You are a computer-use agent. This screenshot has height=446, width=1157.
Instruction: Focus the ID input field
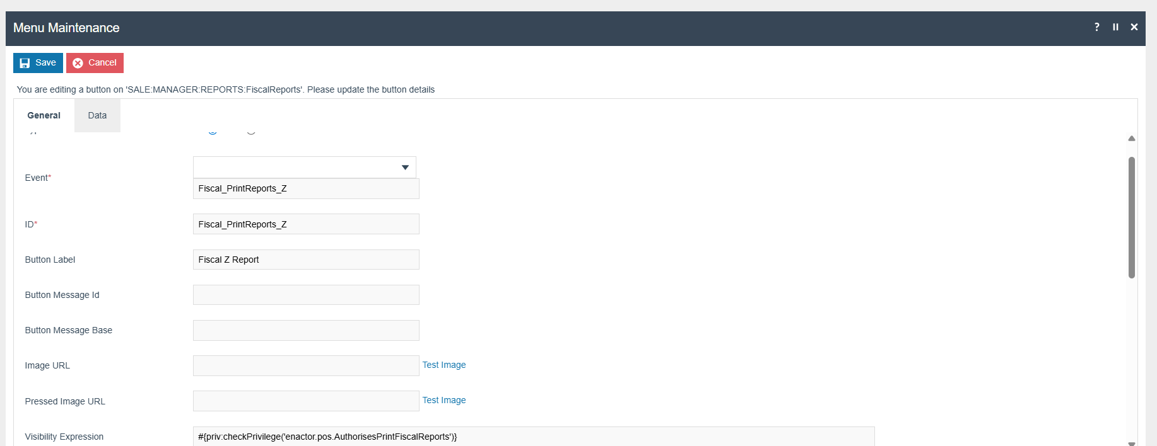[306, 224]
